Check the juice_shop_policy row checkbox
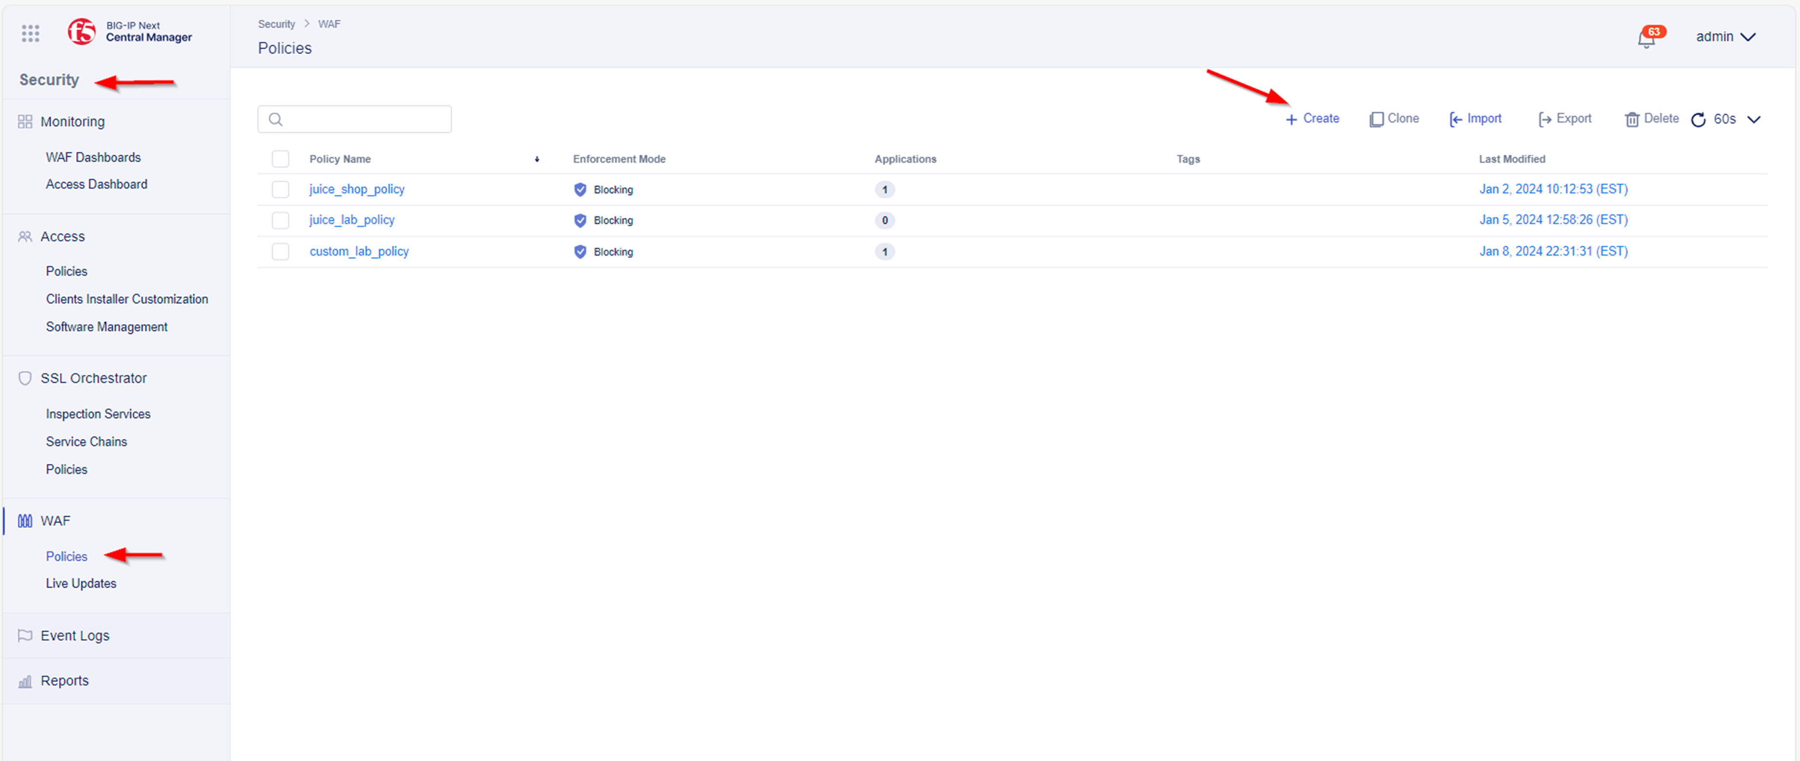 coord(280,190)
